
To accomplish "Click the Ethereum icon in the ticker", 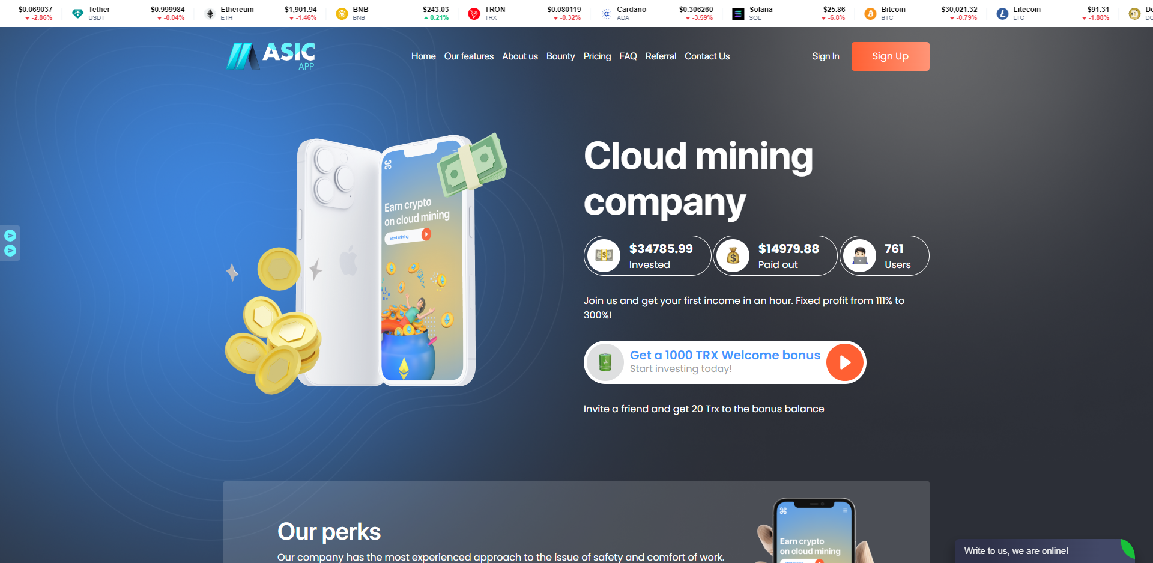I will click(x=210, y=13).
